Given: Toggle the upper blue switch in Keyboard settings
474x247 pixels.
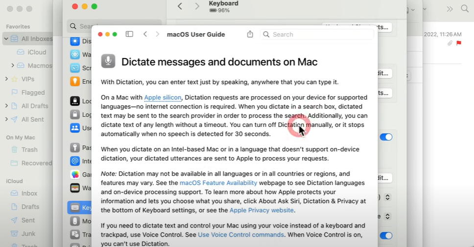Looking at the screenshot, I should 386,137.
